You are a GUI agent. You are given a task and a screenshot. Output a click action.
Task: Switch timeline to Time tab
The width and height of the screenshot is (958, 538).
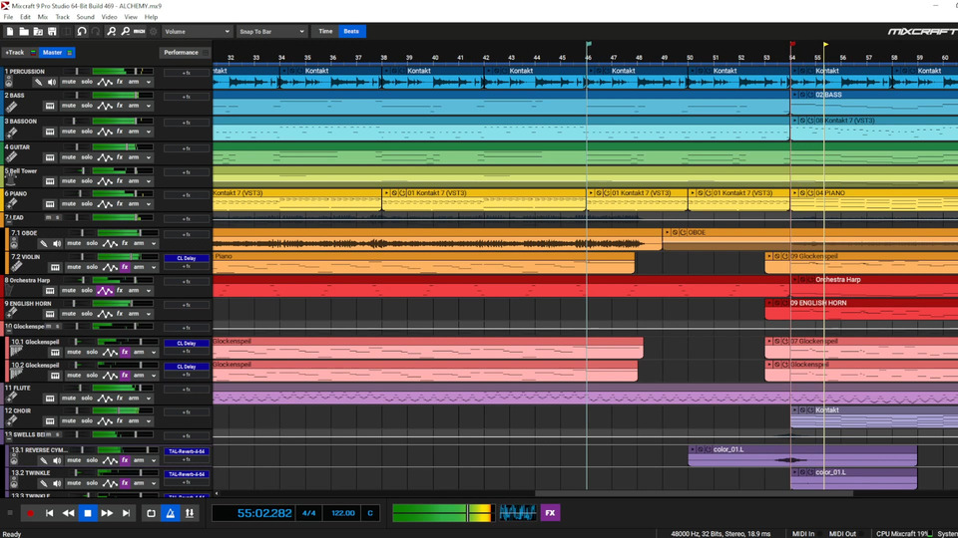click(325, 32)
